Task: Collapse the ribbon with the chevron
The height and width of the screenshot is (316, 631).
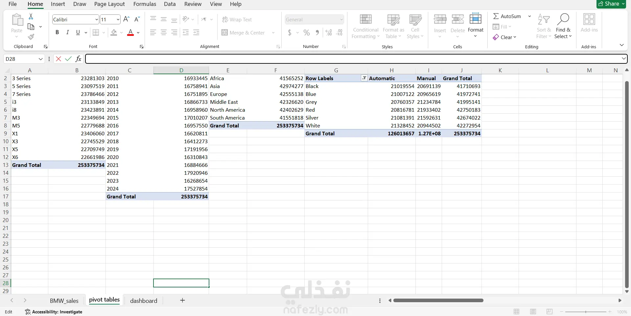Action: 621,45
